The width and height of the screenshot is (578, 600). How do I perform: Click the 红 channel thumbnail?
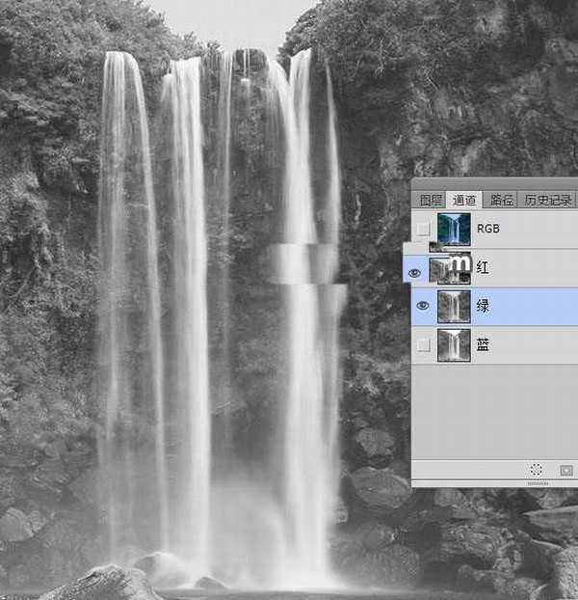tap(448, 268)
